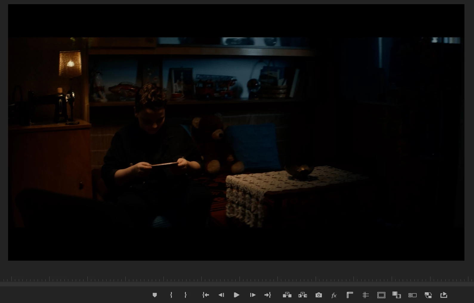Toggle the multi-camera view icon
This screenshot has height=303, width=474.
[412, 295]
